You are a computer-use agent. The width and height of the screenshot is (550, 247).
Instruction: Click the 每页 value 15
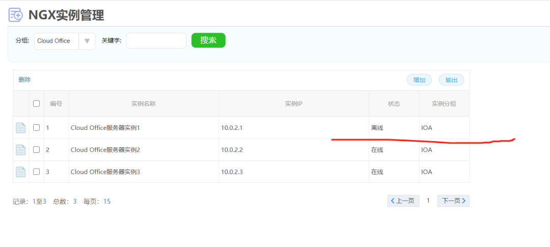[x=107, y=201]
